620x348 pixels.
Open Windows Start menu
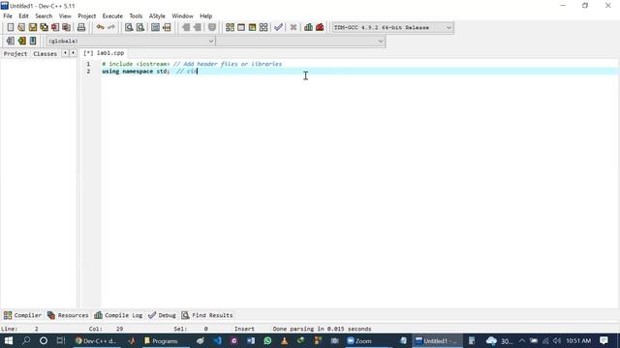click(9, 341)
